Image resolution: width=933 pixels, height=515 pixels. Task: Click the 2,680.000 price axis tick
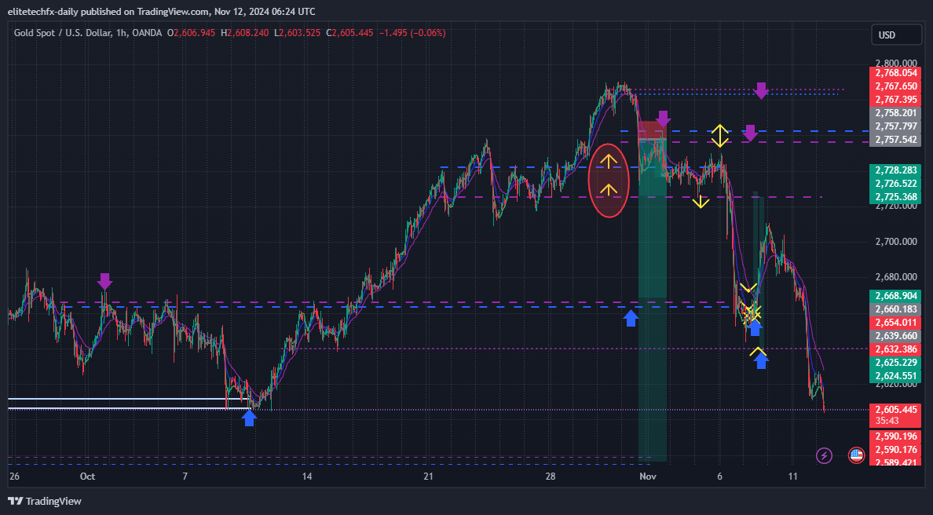[895, 277]
